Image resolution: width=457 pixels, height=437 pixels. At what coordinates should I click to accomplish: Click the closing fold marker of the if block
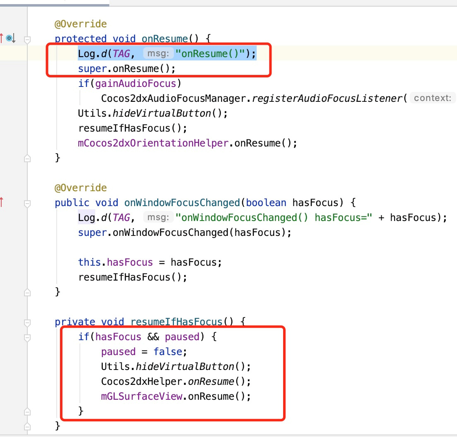point(27,411)
